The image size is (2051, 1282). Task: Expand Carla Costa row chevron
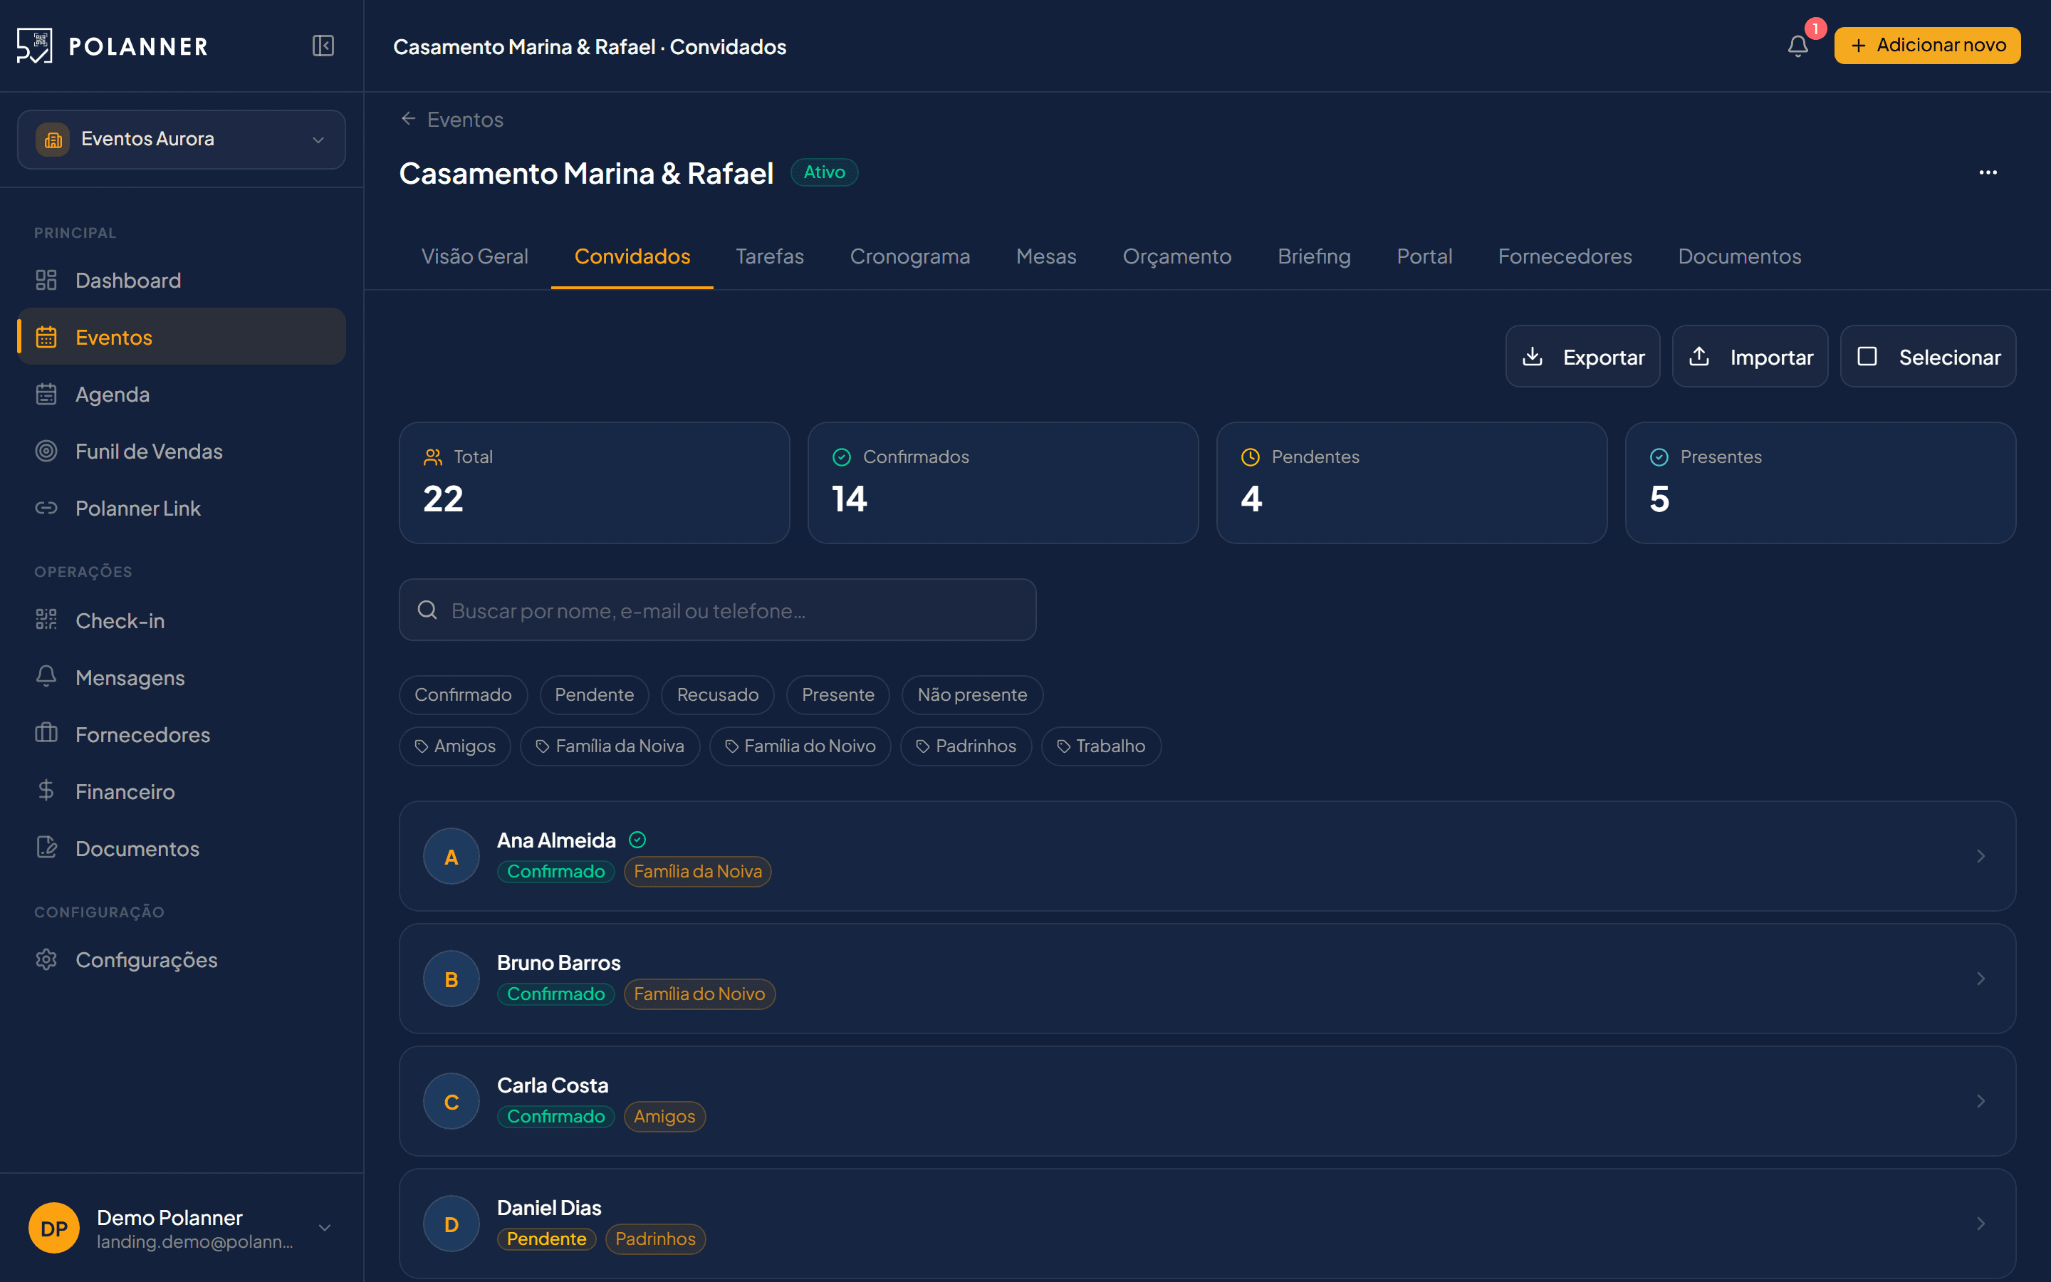pos(1980,1101)
